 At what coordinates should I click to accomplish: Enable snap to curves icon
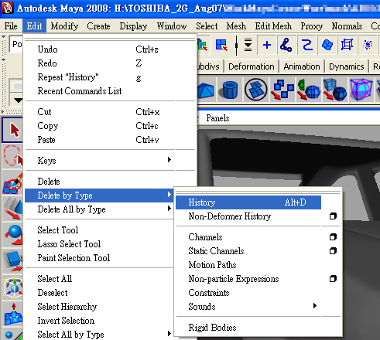click(x=286, y=45)
